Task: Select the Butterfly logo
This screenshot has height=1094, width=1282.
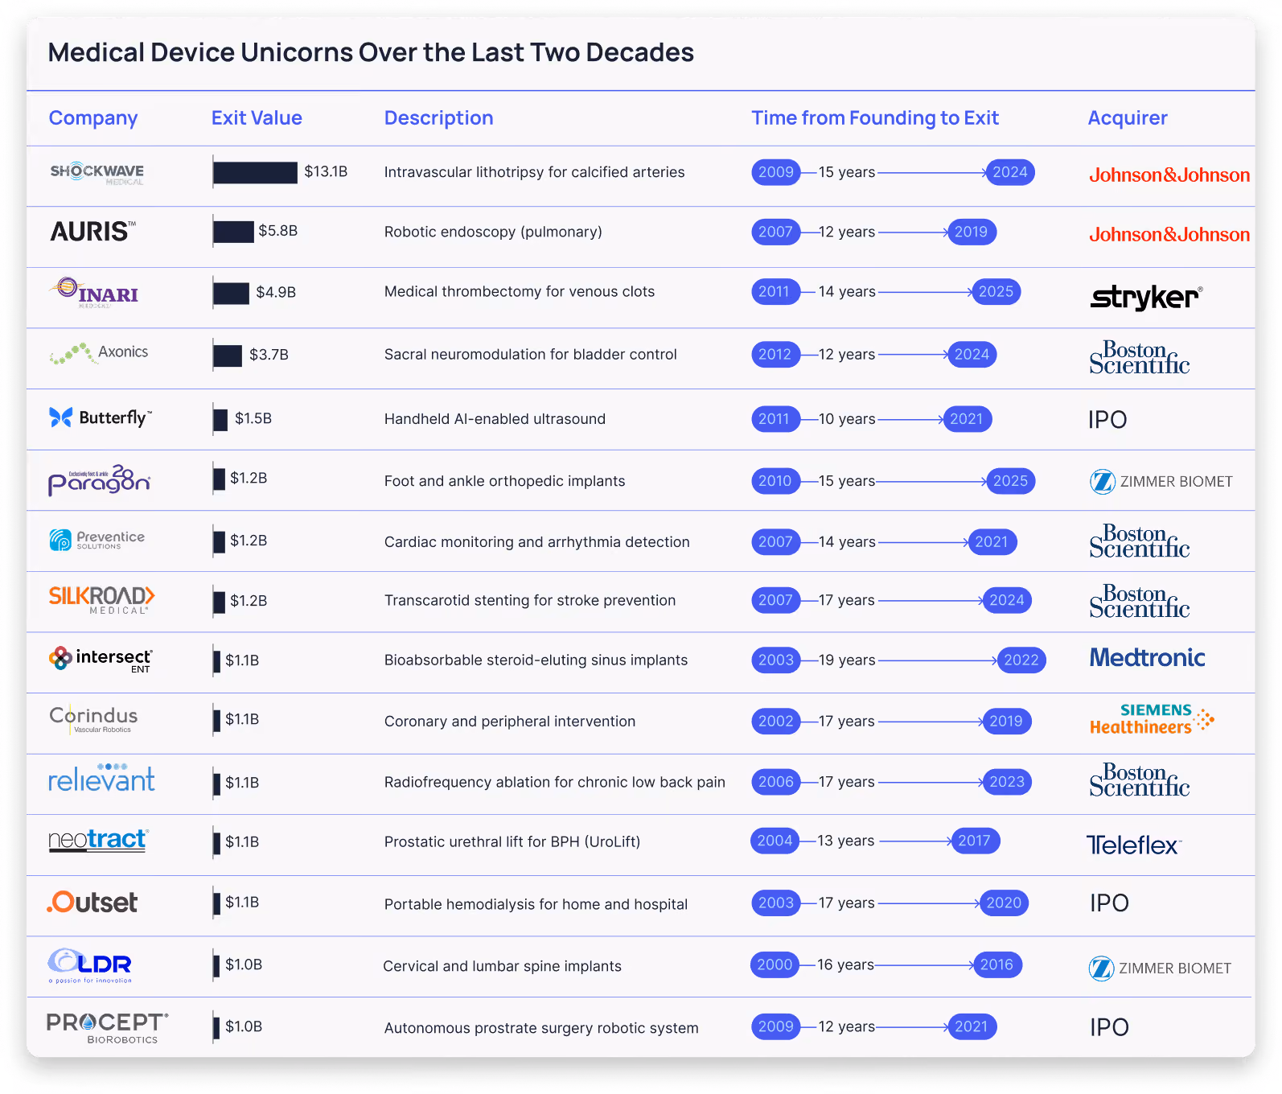Action: (x=101, y=417)
